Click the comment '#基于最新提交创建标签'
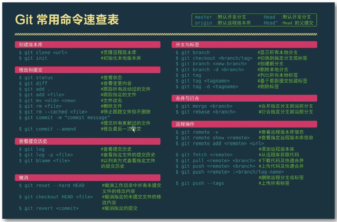Image resolution: width=337 pixels, height=222 pixels. tap(282, 81)
